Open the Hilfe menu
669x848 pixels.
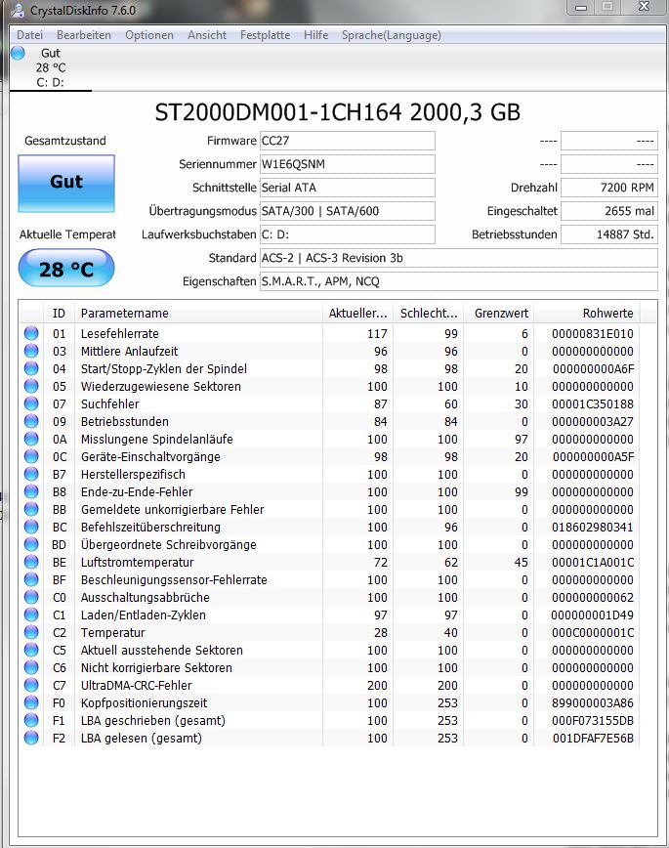tap(315, 35)
